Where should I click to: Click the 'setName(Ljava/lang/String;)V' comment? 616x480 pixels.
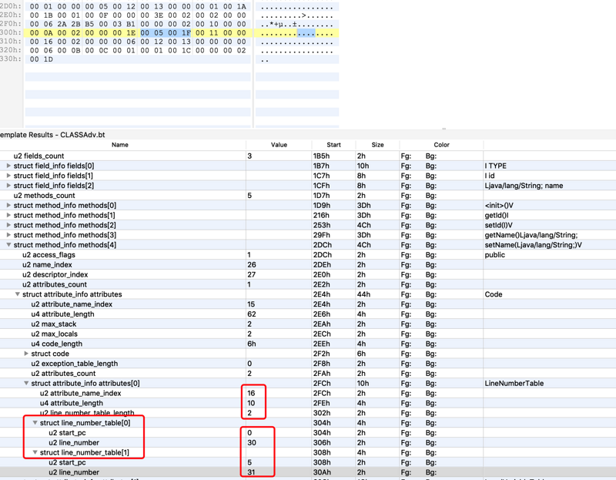pos(533,245)
